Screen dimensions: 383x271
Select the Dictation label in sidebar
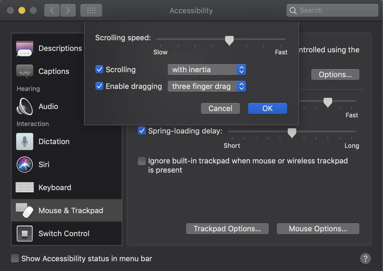(54, 142)
